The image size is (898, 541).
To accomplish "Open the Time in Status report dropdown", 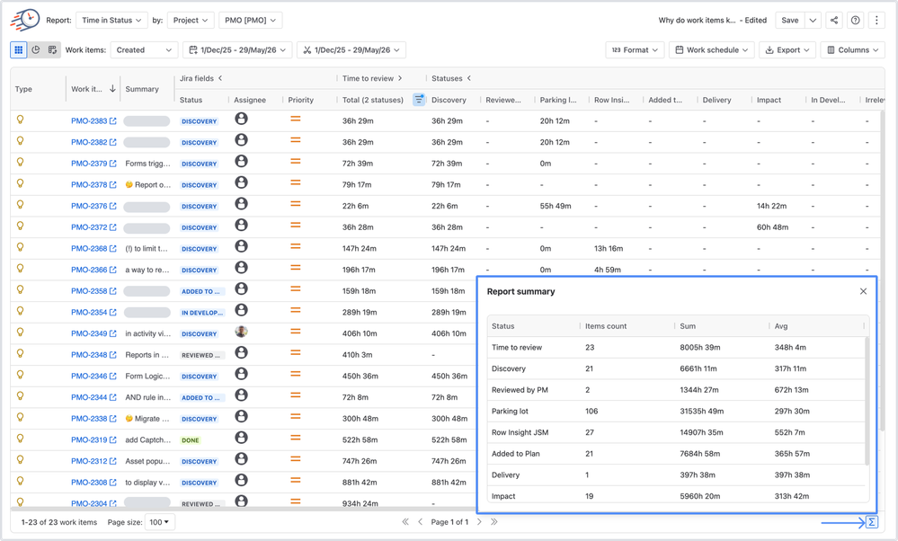I will tap(111, 20).
